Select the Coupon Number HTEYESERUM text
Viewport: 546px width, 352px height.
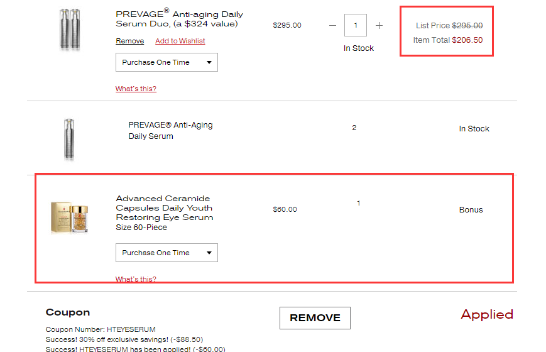[x=101, y=329]
